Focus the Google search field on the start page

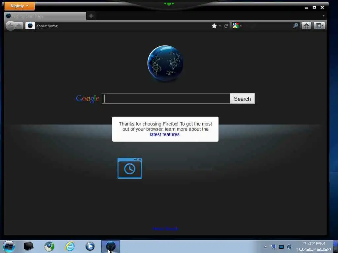pos(166,99)
